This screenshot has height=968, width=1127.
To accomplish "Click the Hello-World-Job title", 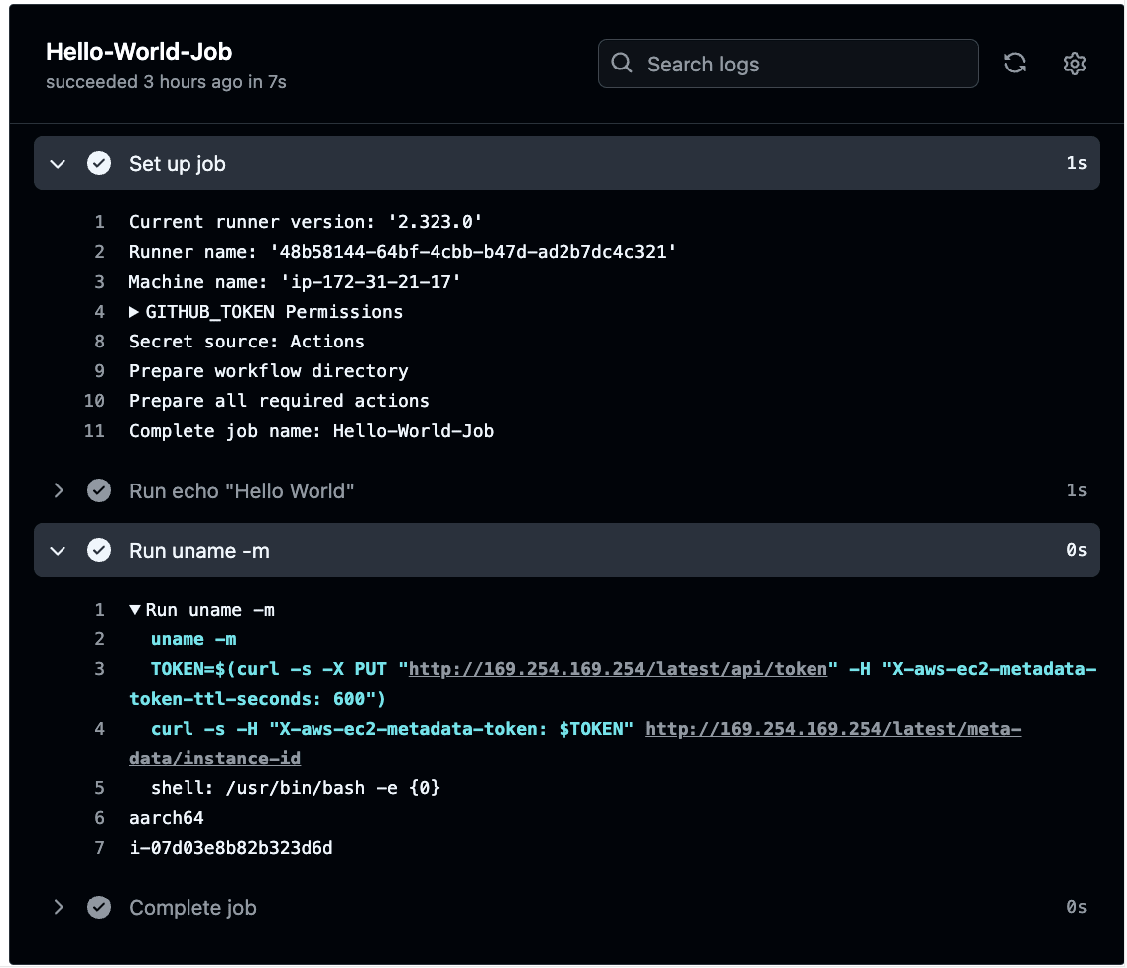I will coord(139,51).
